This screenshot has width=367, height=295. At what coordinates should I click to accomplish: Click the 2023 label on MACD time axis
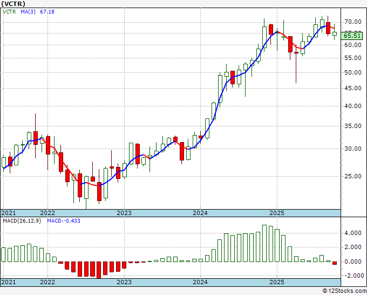point(124,282)
